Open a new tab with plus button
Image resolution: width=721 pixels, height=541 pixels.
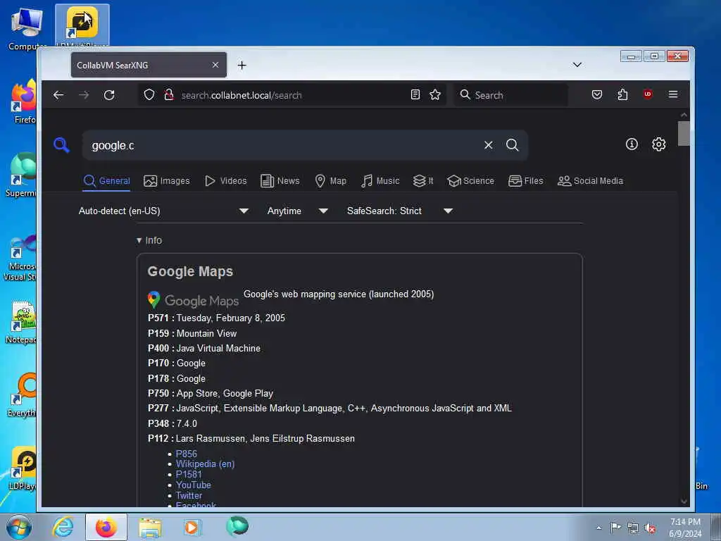tap(242, 66)
